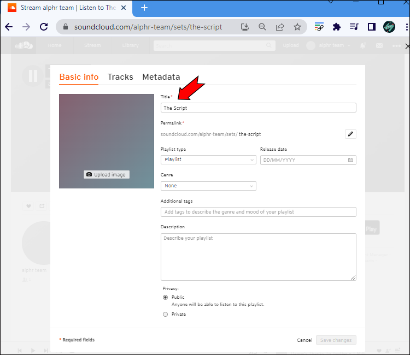Viewport: 410px width, 355px height.
Task: Click the install app icon in address bar
Action: pyautogui.click(x=245, y=27)
